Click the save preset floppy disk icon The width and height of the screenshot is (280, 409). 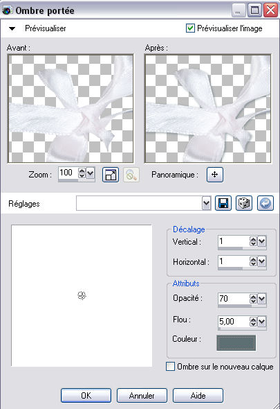223,203
